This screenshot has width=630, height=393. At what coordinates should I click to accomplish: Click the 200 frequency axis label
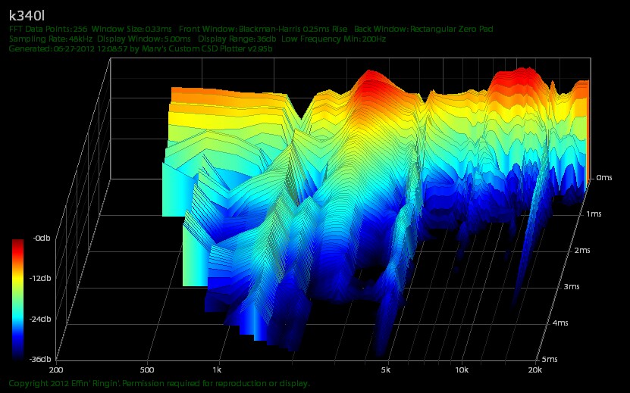pyautogui.click(x=56, y=370)
